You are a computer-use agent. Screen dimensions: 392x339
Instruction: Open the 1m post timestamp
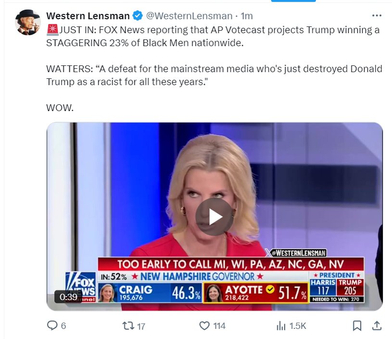pos(246,16)
